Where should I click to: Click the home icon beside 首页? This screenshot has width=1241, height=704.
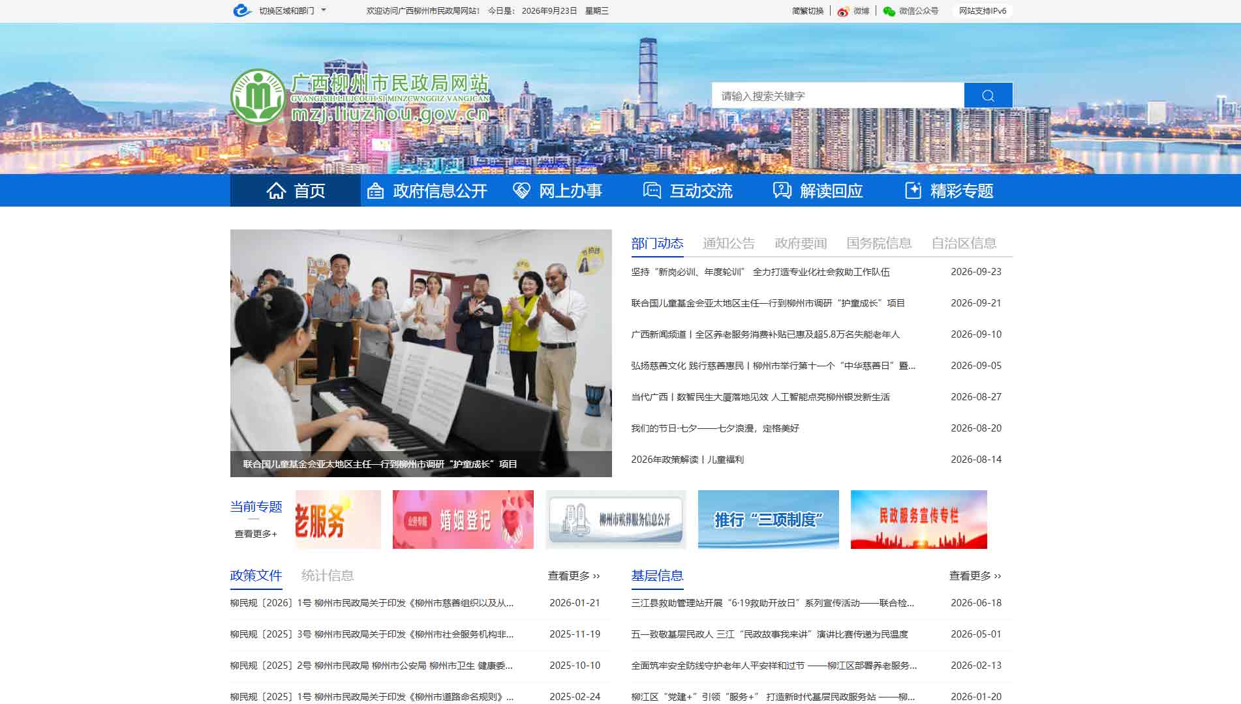tap(276, 190)
